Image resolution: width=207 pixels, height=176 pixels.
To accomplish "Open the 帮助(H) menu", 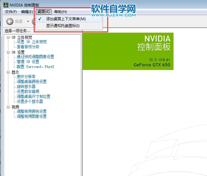I will 60,12.
